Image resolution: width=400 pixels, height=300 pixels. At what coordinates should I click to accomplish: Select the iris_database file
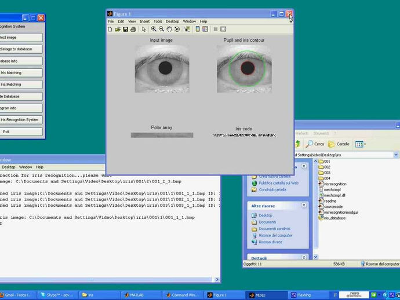332,218
